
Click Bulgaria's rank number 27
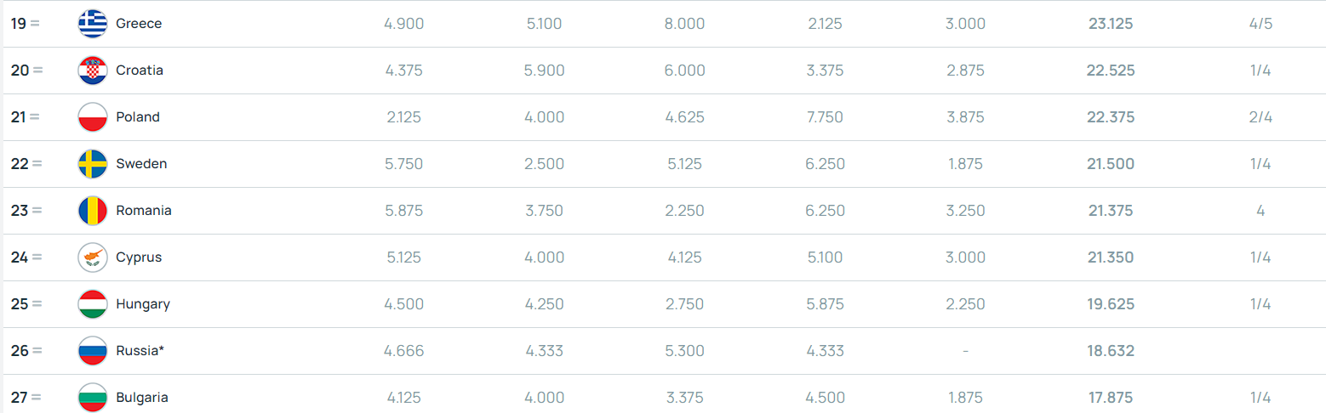coord(20,398)
